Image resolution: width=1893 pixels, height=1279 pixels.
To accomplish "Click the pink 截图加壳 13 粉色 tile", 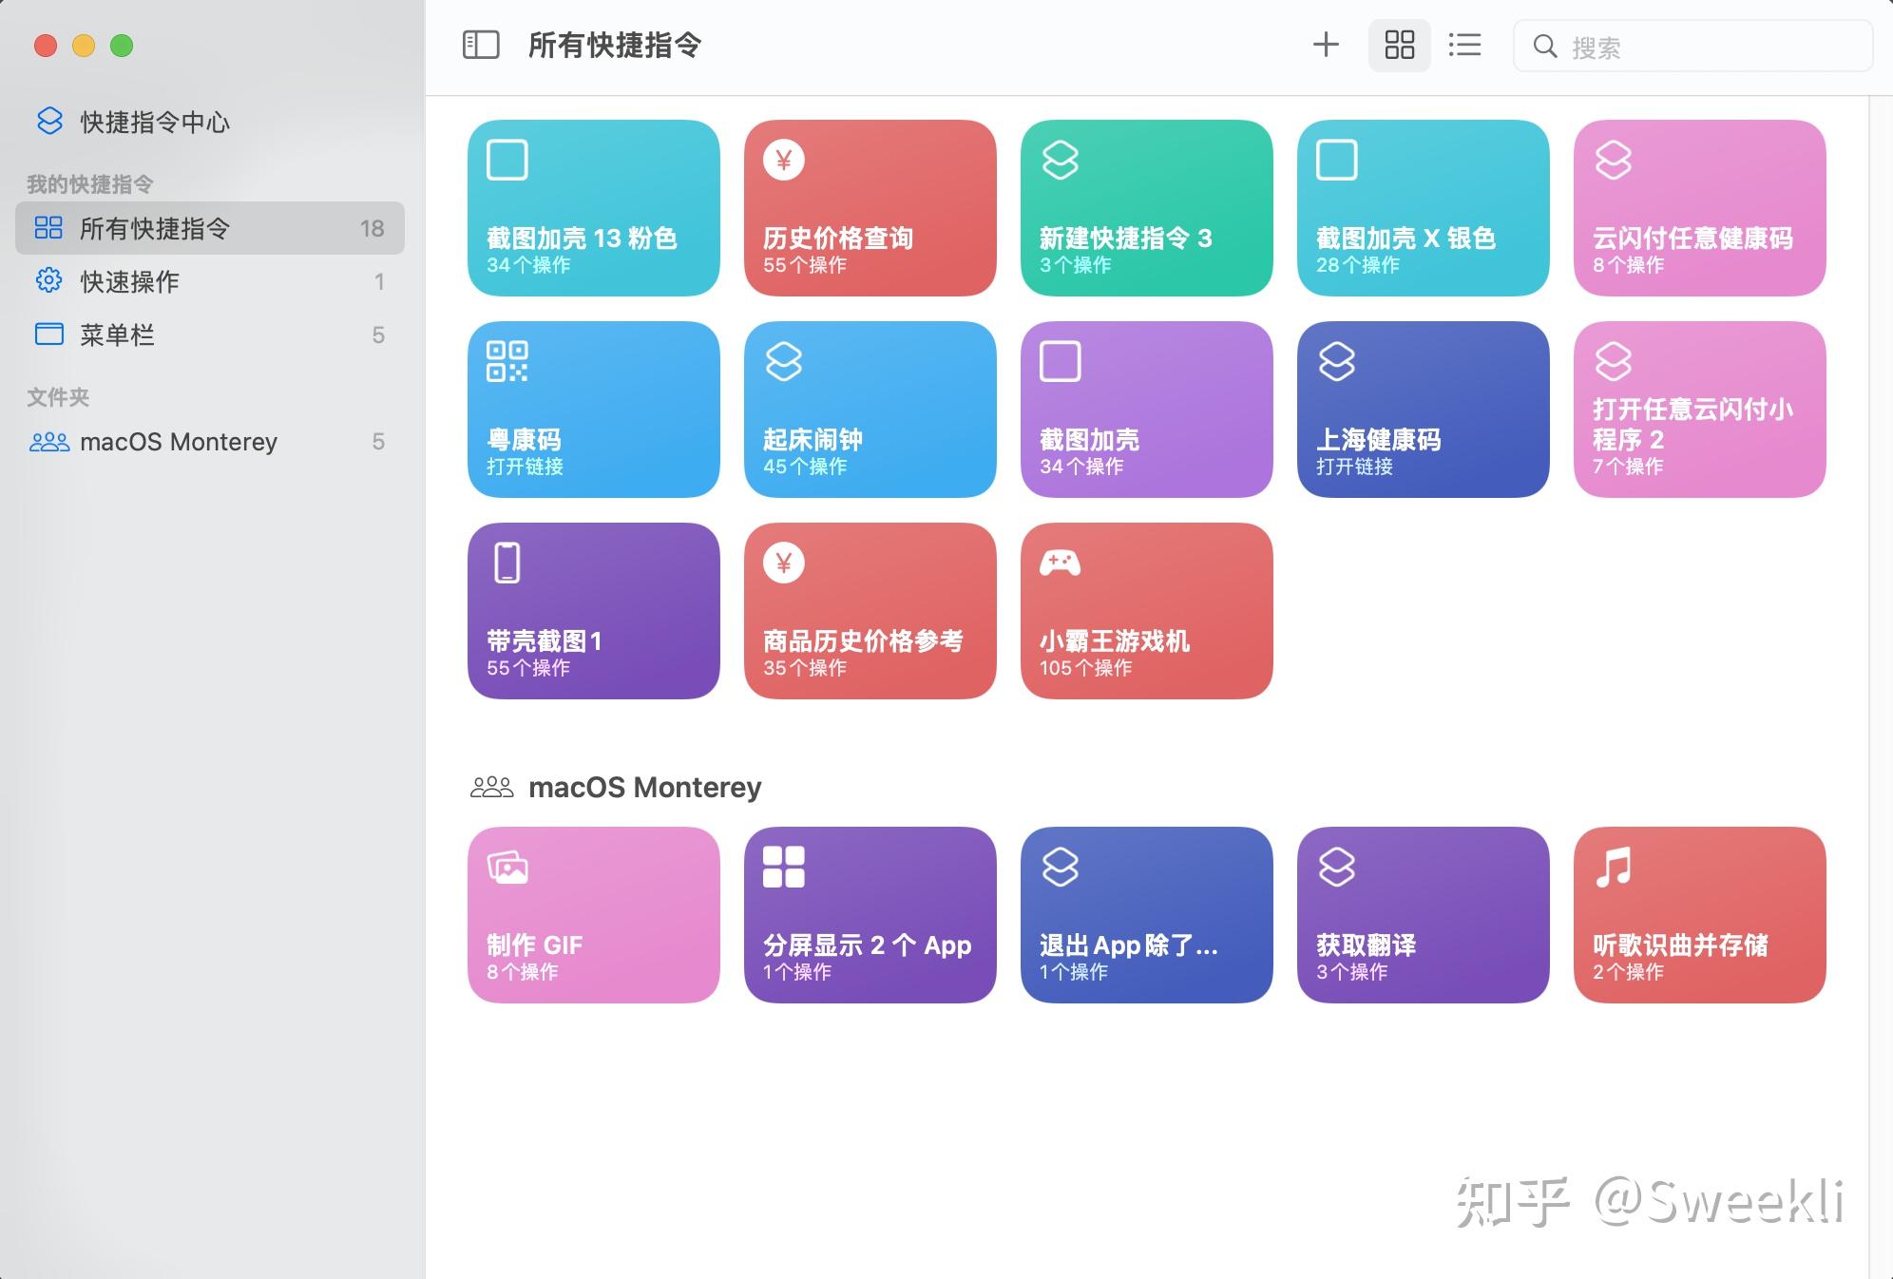I will (x=593, y=208).
